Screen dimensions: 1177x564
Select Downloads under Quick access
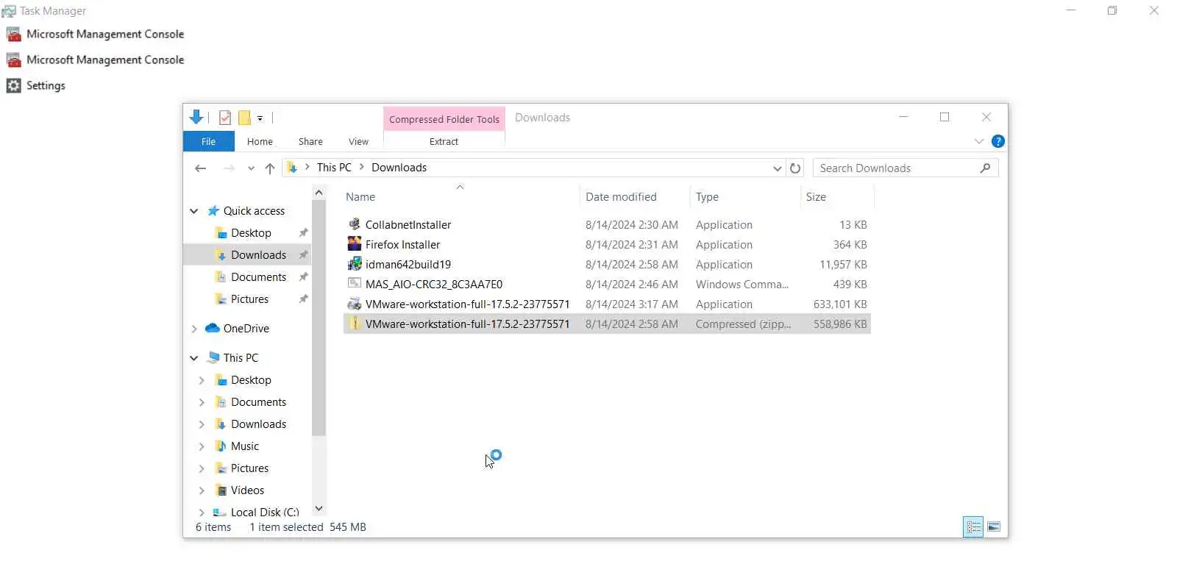[258, 255]
